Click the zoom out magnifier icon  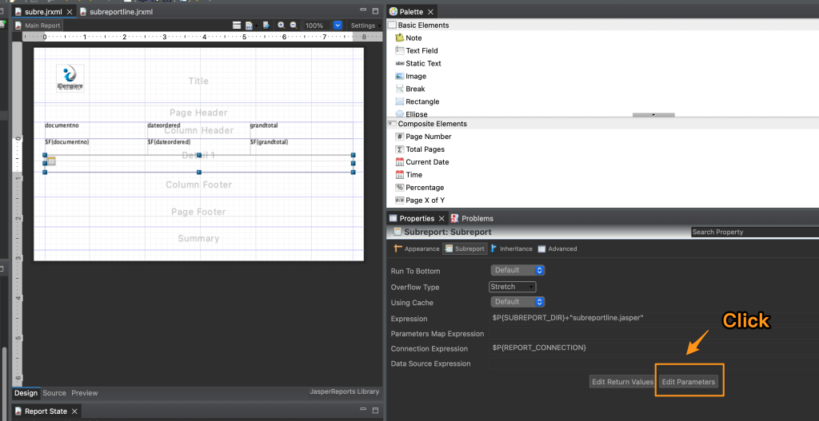(x=294, y=25)
